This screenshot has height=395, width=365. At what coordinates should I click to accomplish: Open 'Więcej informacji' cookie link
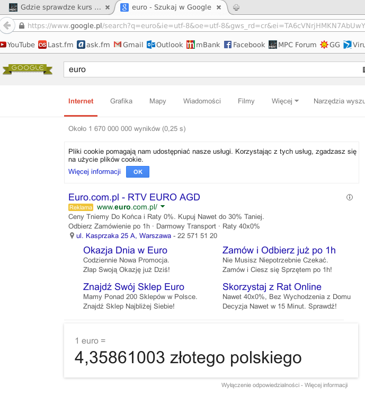point(94,172)
